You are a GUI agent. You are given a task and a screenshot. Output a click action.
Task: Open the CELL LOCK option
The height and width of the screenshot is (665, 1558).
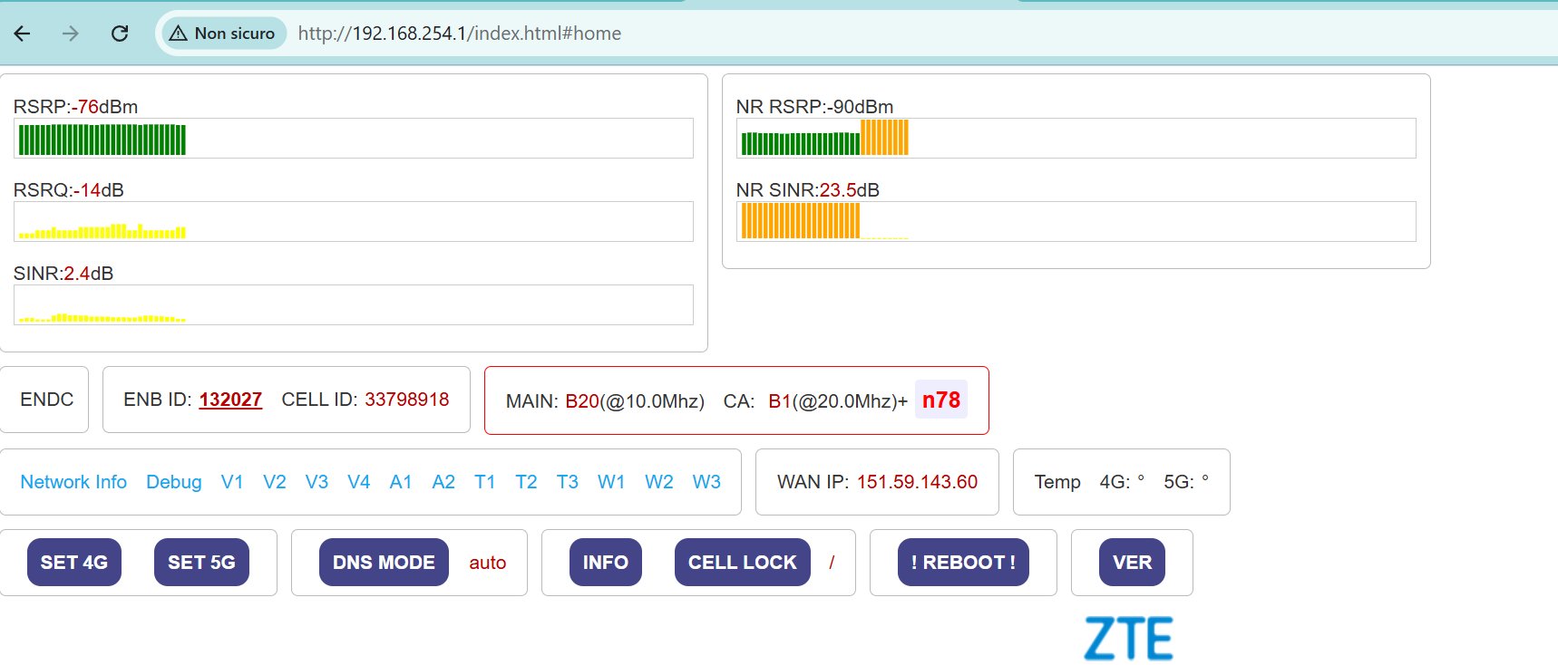coord(742,563)
